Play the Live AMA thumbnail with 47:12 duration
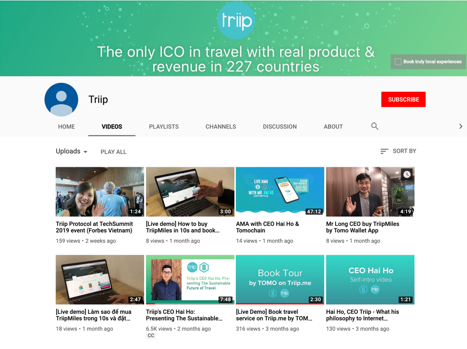 280,192
